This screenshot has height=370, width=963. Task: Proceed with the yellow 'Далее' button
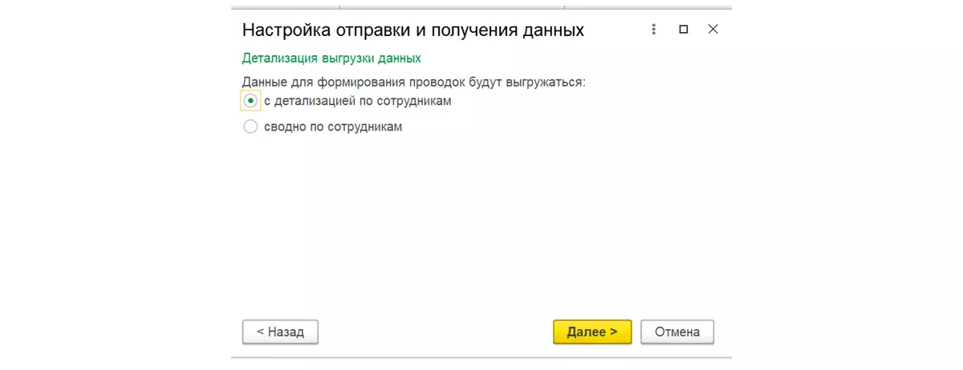[x=592, y=332]
